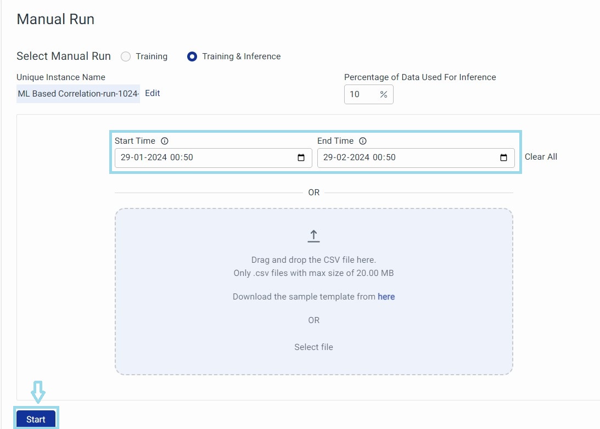Click the inference percentage input showing 10

click(x=360, y=94)
